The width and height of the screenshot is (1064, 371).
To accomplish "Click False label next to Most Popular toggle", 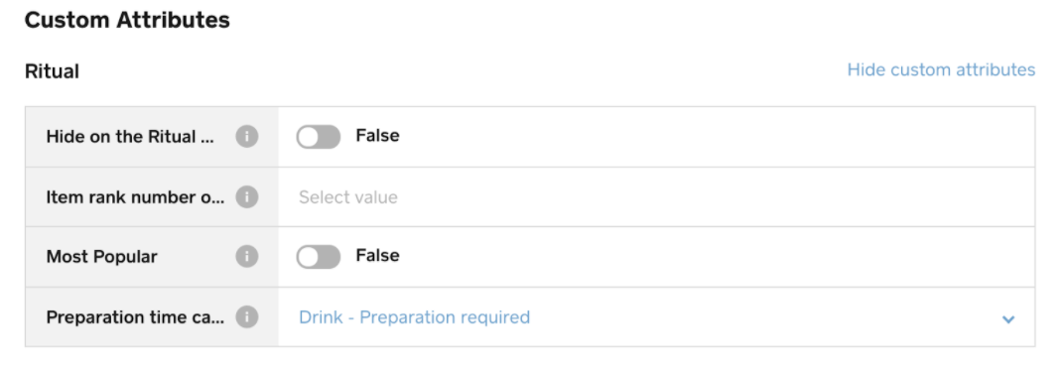I will point(377,256).
